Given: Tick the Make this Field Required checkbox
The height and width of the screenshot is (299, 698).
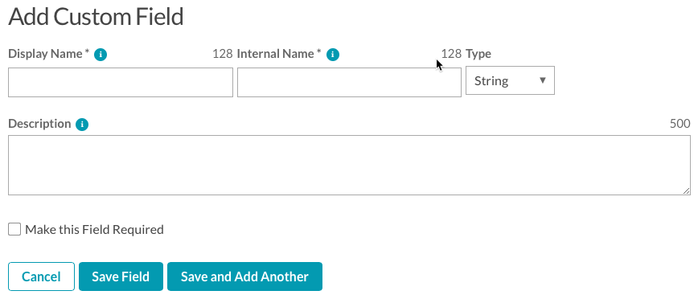Looking at the screenshot, I should (14, 230).
